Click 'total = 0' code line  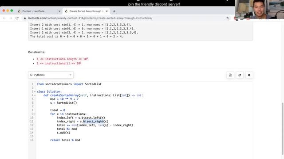(x=58, y=110)
